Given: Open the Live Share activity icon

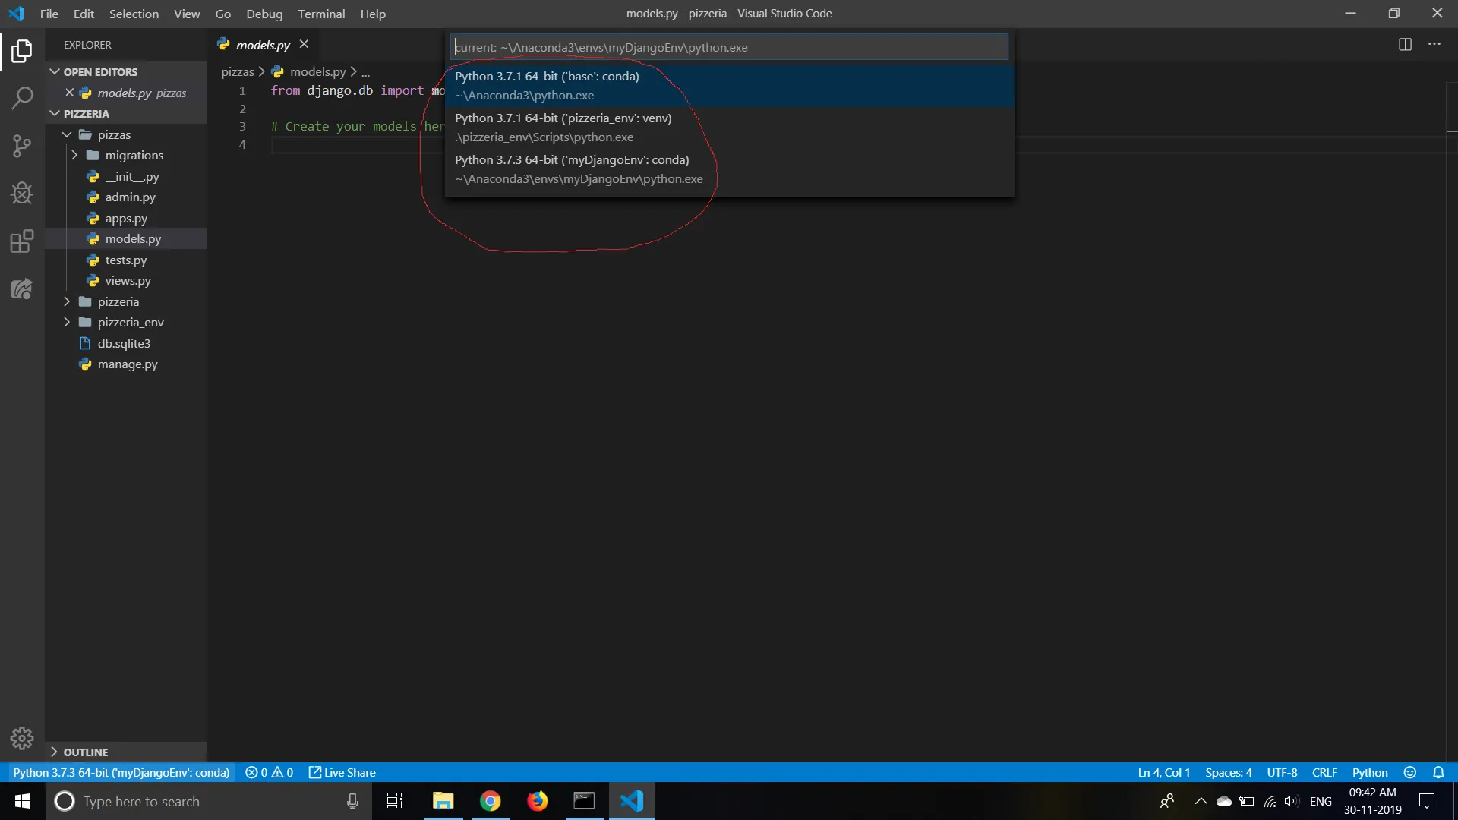Looking at the screenshot, I should click(x=22, y=289).
